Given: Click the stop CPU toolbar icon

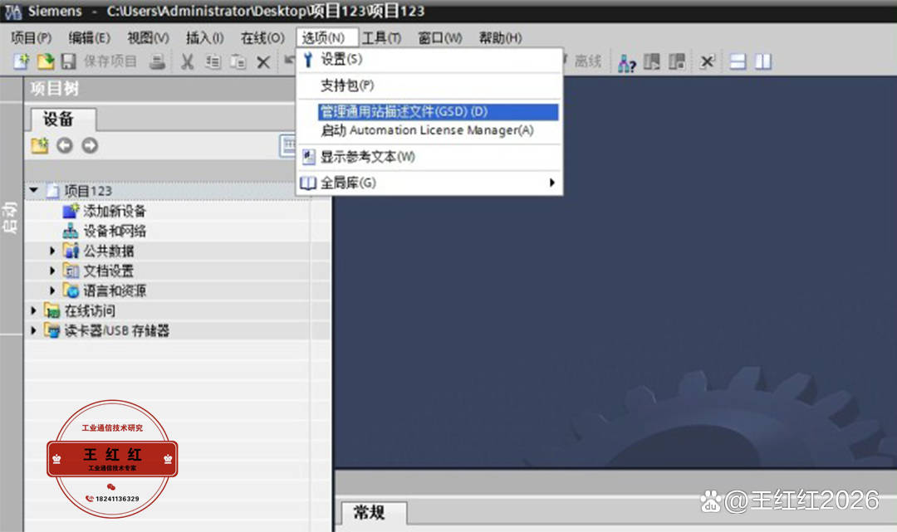Looking at the screenshot, I should point(677,61).
